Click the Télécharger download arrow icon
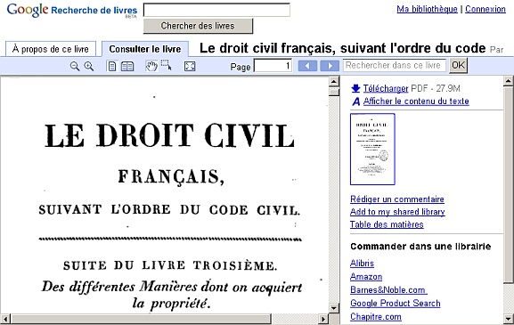Image resolution: width=514 pixels, height=325 pixels. click(355, 88)
